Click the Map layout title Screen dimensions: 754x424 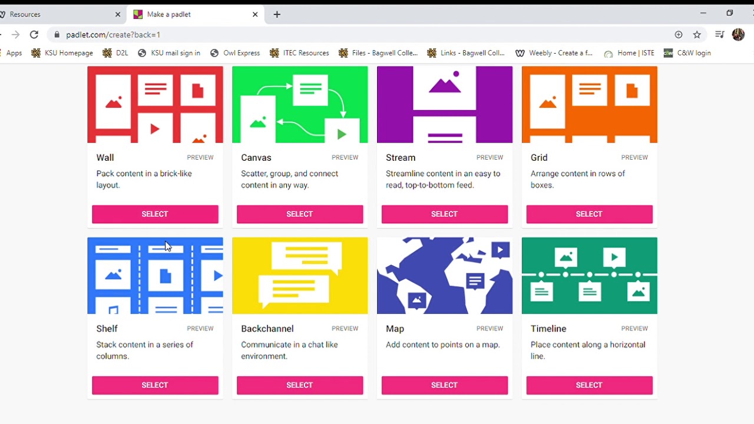[x=395, y=329]
